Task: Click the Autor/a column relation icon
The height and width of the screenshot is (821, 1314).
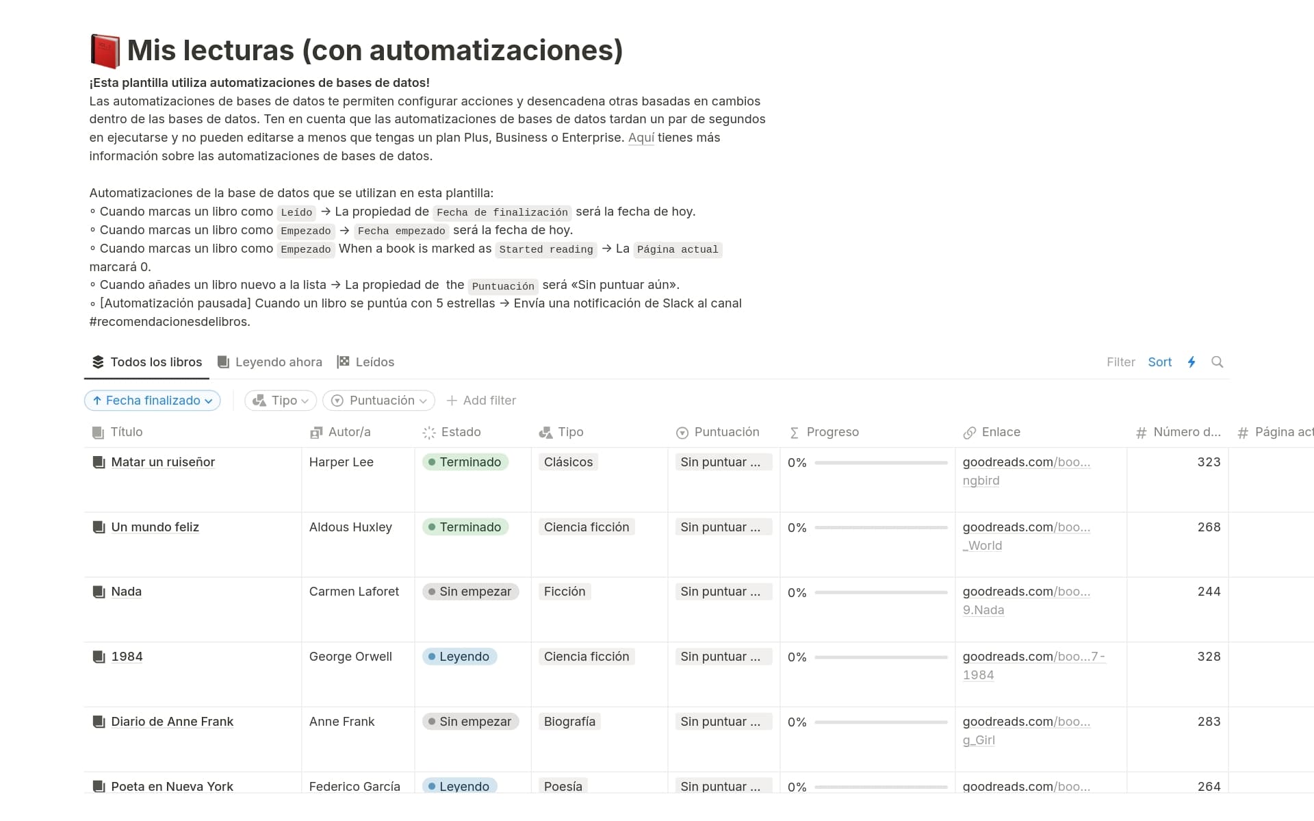Action: (315, 433)
